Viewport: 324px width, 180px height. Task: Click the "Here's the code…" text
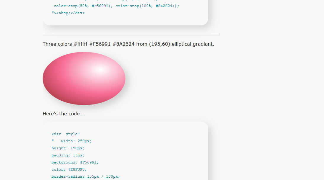tap(63, 114)
